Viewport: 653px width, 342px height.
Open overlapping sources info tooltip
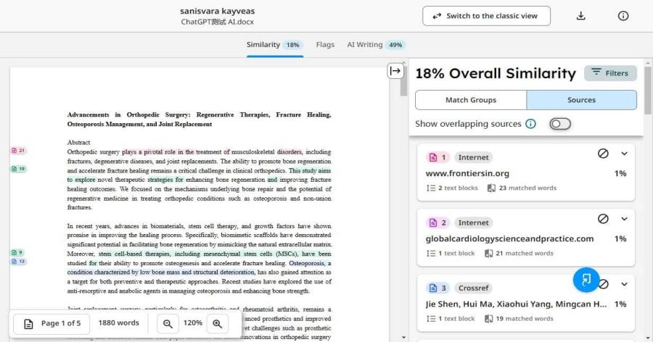(x=530, y=124)
